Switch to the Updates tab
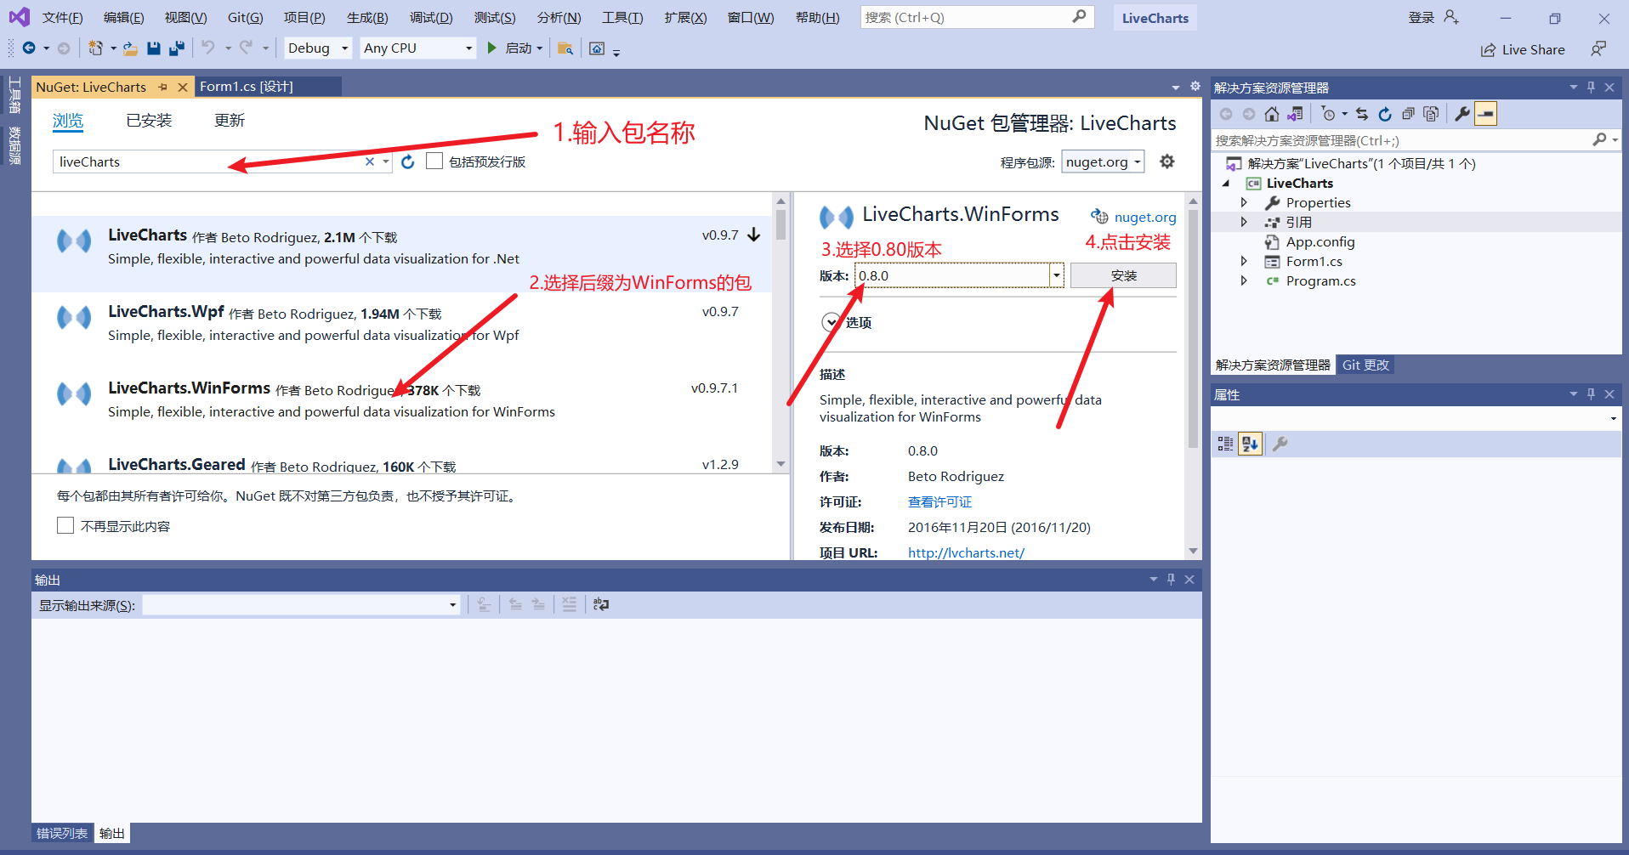This screenshot has width=1629, height=855. coord(230,121)
